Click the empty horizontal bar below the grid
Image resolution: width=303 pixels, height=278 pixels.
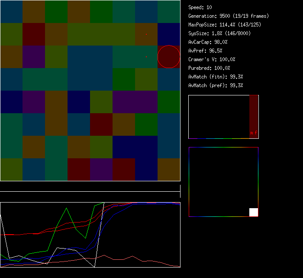tap(90, 187)
